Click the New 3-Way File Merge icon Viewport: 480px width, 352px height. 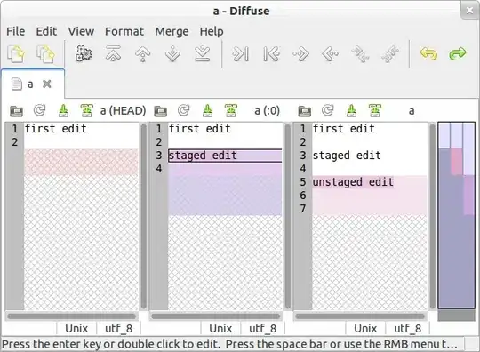[x=45, y=54]
